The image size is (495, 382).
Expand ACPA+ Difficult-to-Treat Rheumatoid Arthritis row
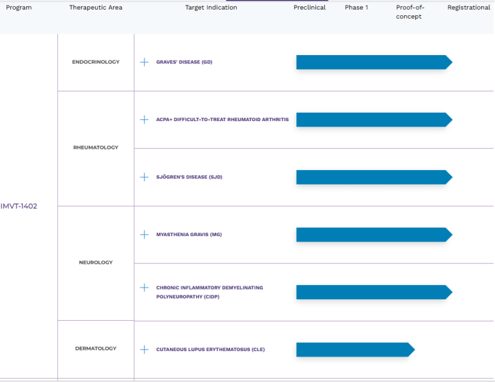tap(145, 120)
